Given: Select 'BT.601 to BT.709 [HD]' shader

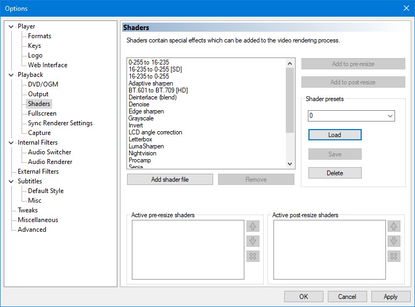Looking at the screenshot, I should 158,90.
